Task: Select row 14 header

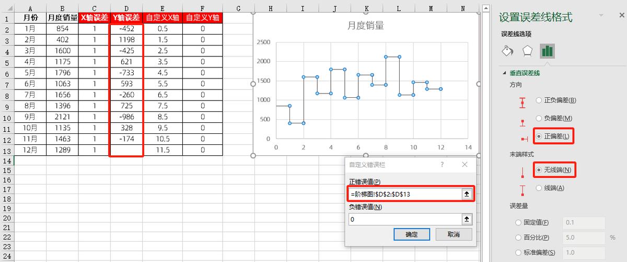Action: 7,161
